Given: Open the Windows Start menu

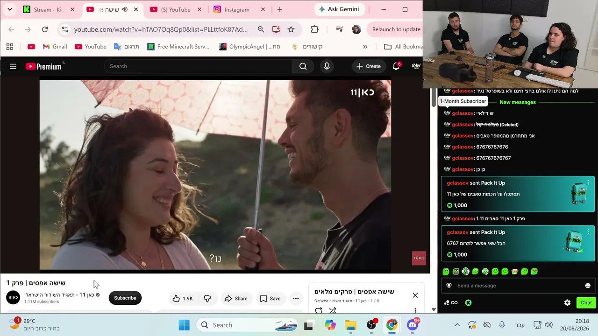Looking at the screenshot, I should 184,325.
